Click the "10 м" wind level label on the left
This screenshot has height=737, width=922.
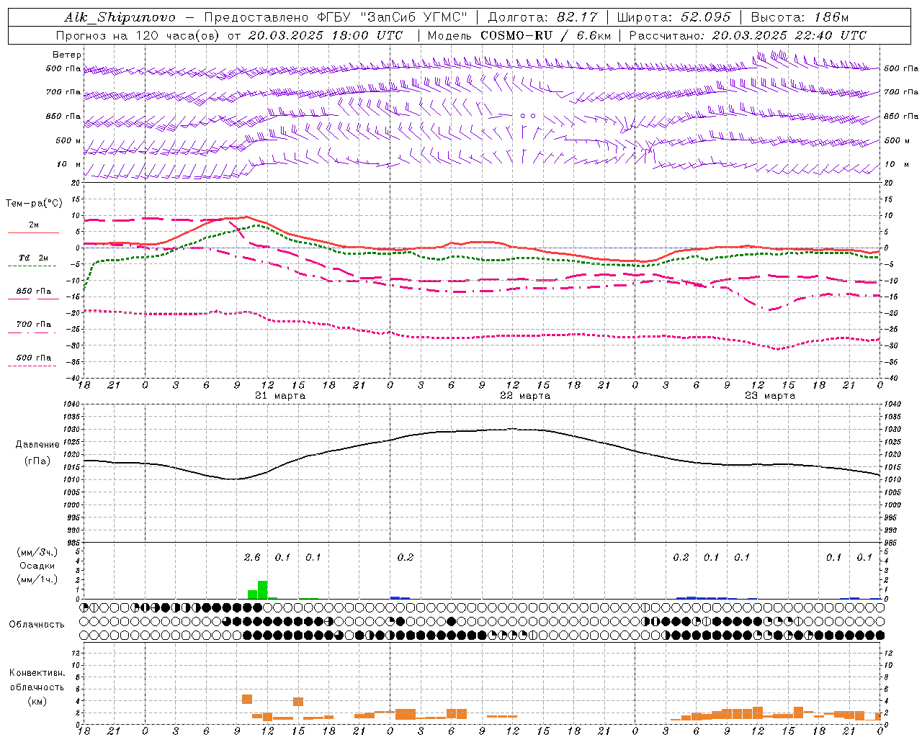point(69,165)
